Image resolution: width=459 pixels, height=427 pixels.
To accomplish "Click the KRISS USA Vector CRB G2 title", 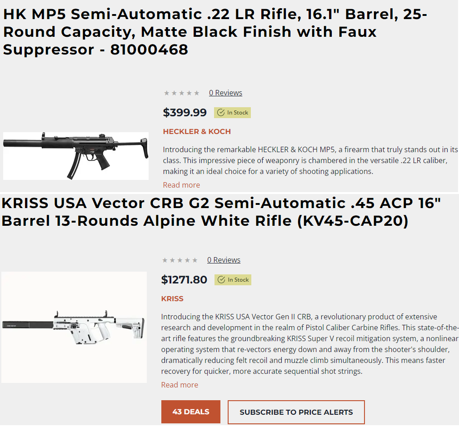I will [221, 212].
